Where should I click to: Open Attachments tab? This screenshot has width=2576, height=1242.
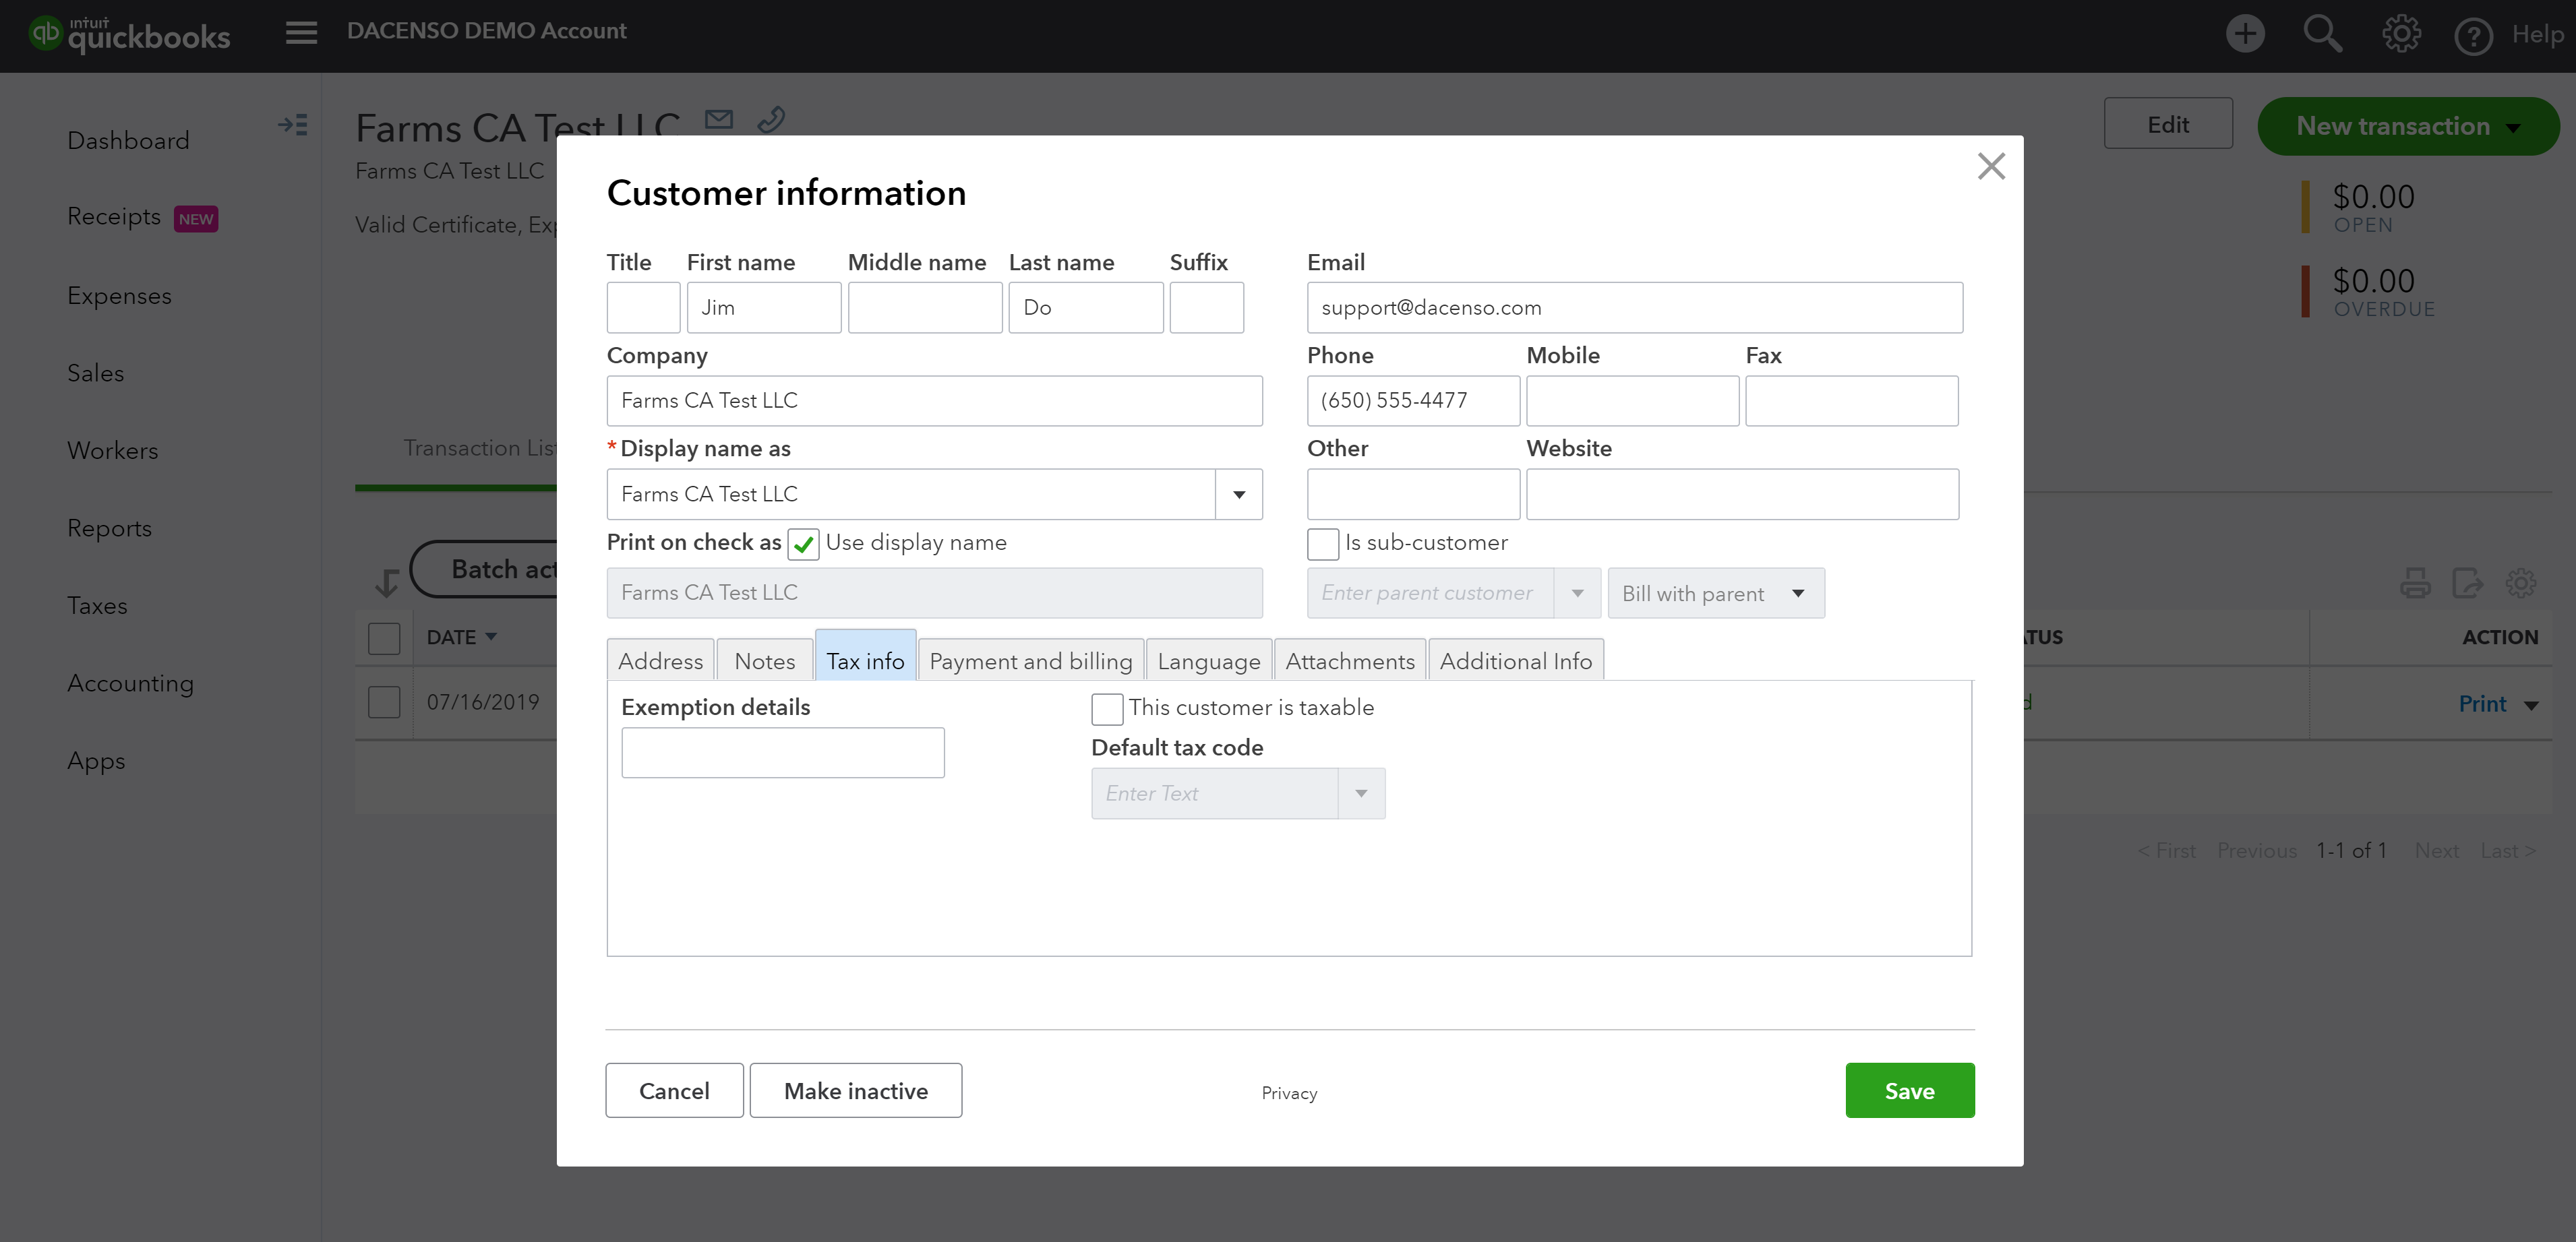[1350, 661]
